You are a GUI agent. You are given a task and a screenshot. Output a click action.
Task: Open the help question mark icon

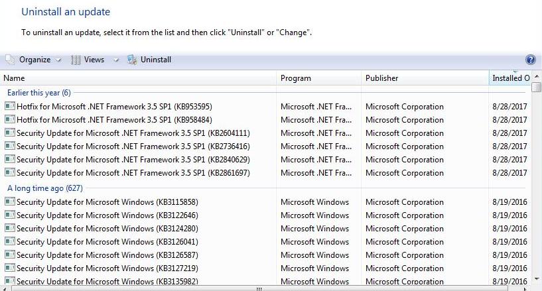(530, 60)
